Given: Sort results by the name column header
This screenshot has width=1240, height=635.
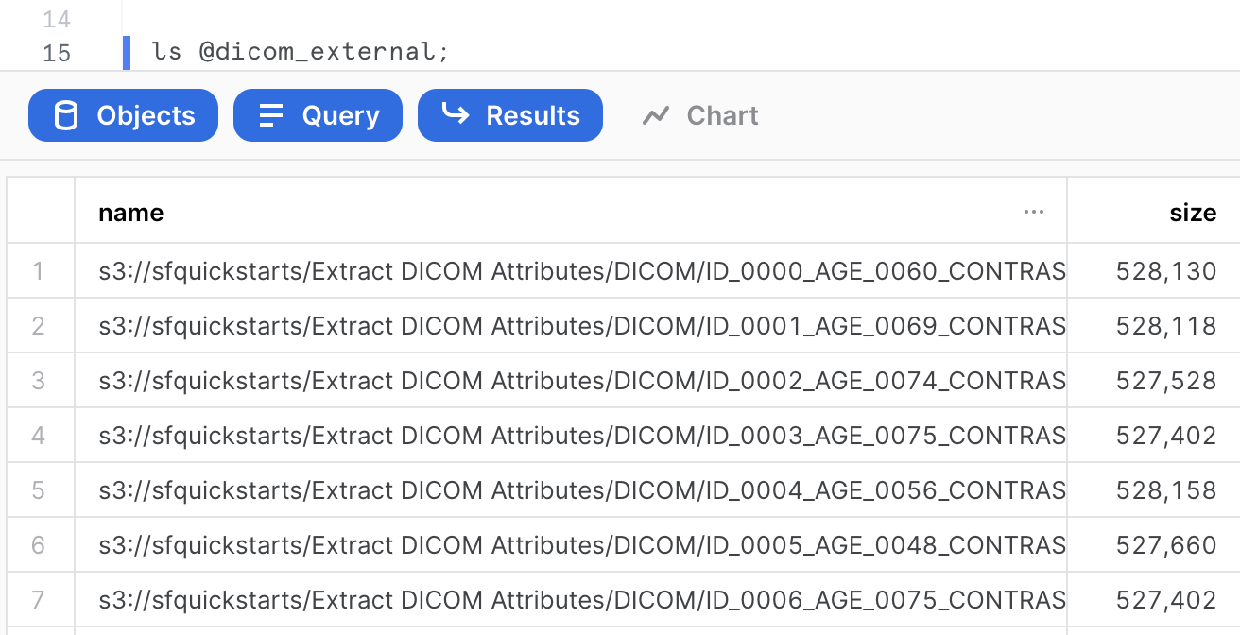Looking at the screenshot, I should [x=130, y=213].
